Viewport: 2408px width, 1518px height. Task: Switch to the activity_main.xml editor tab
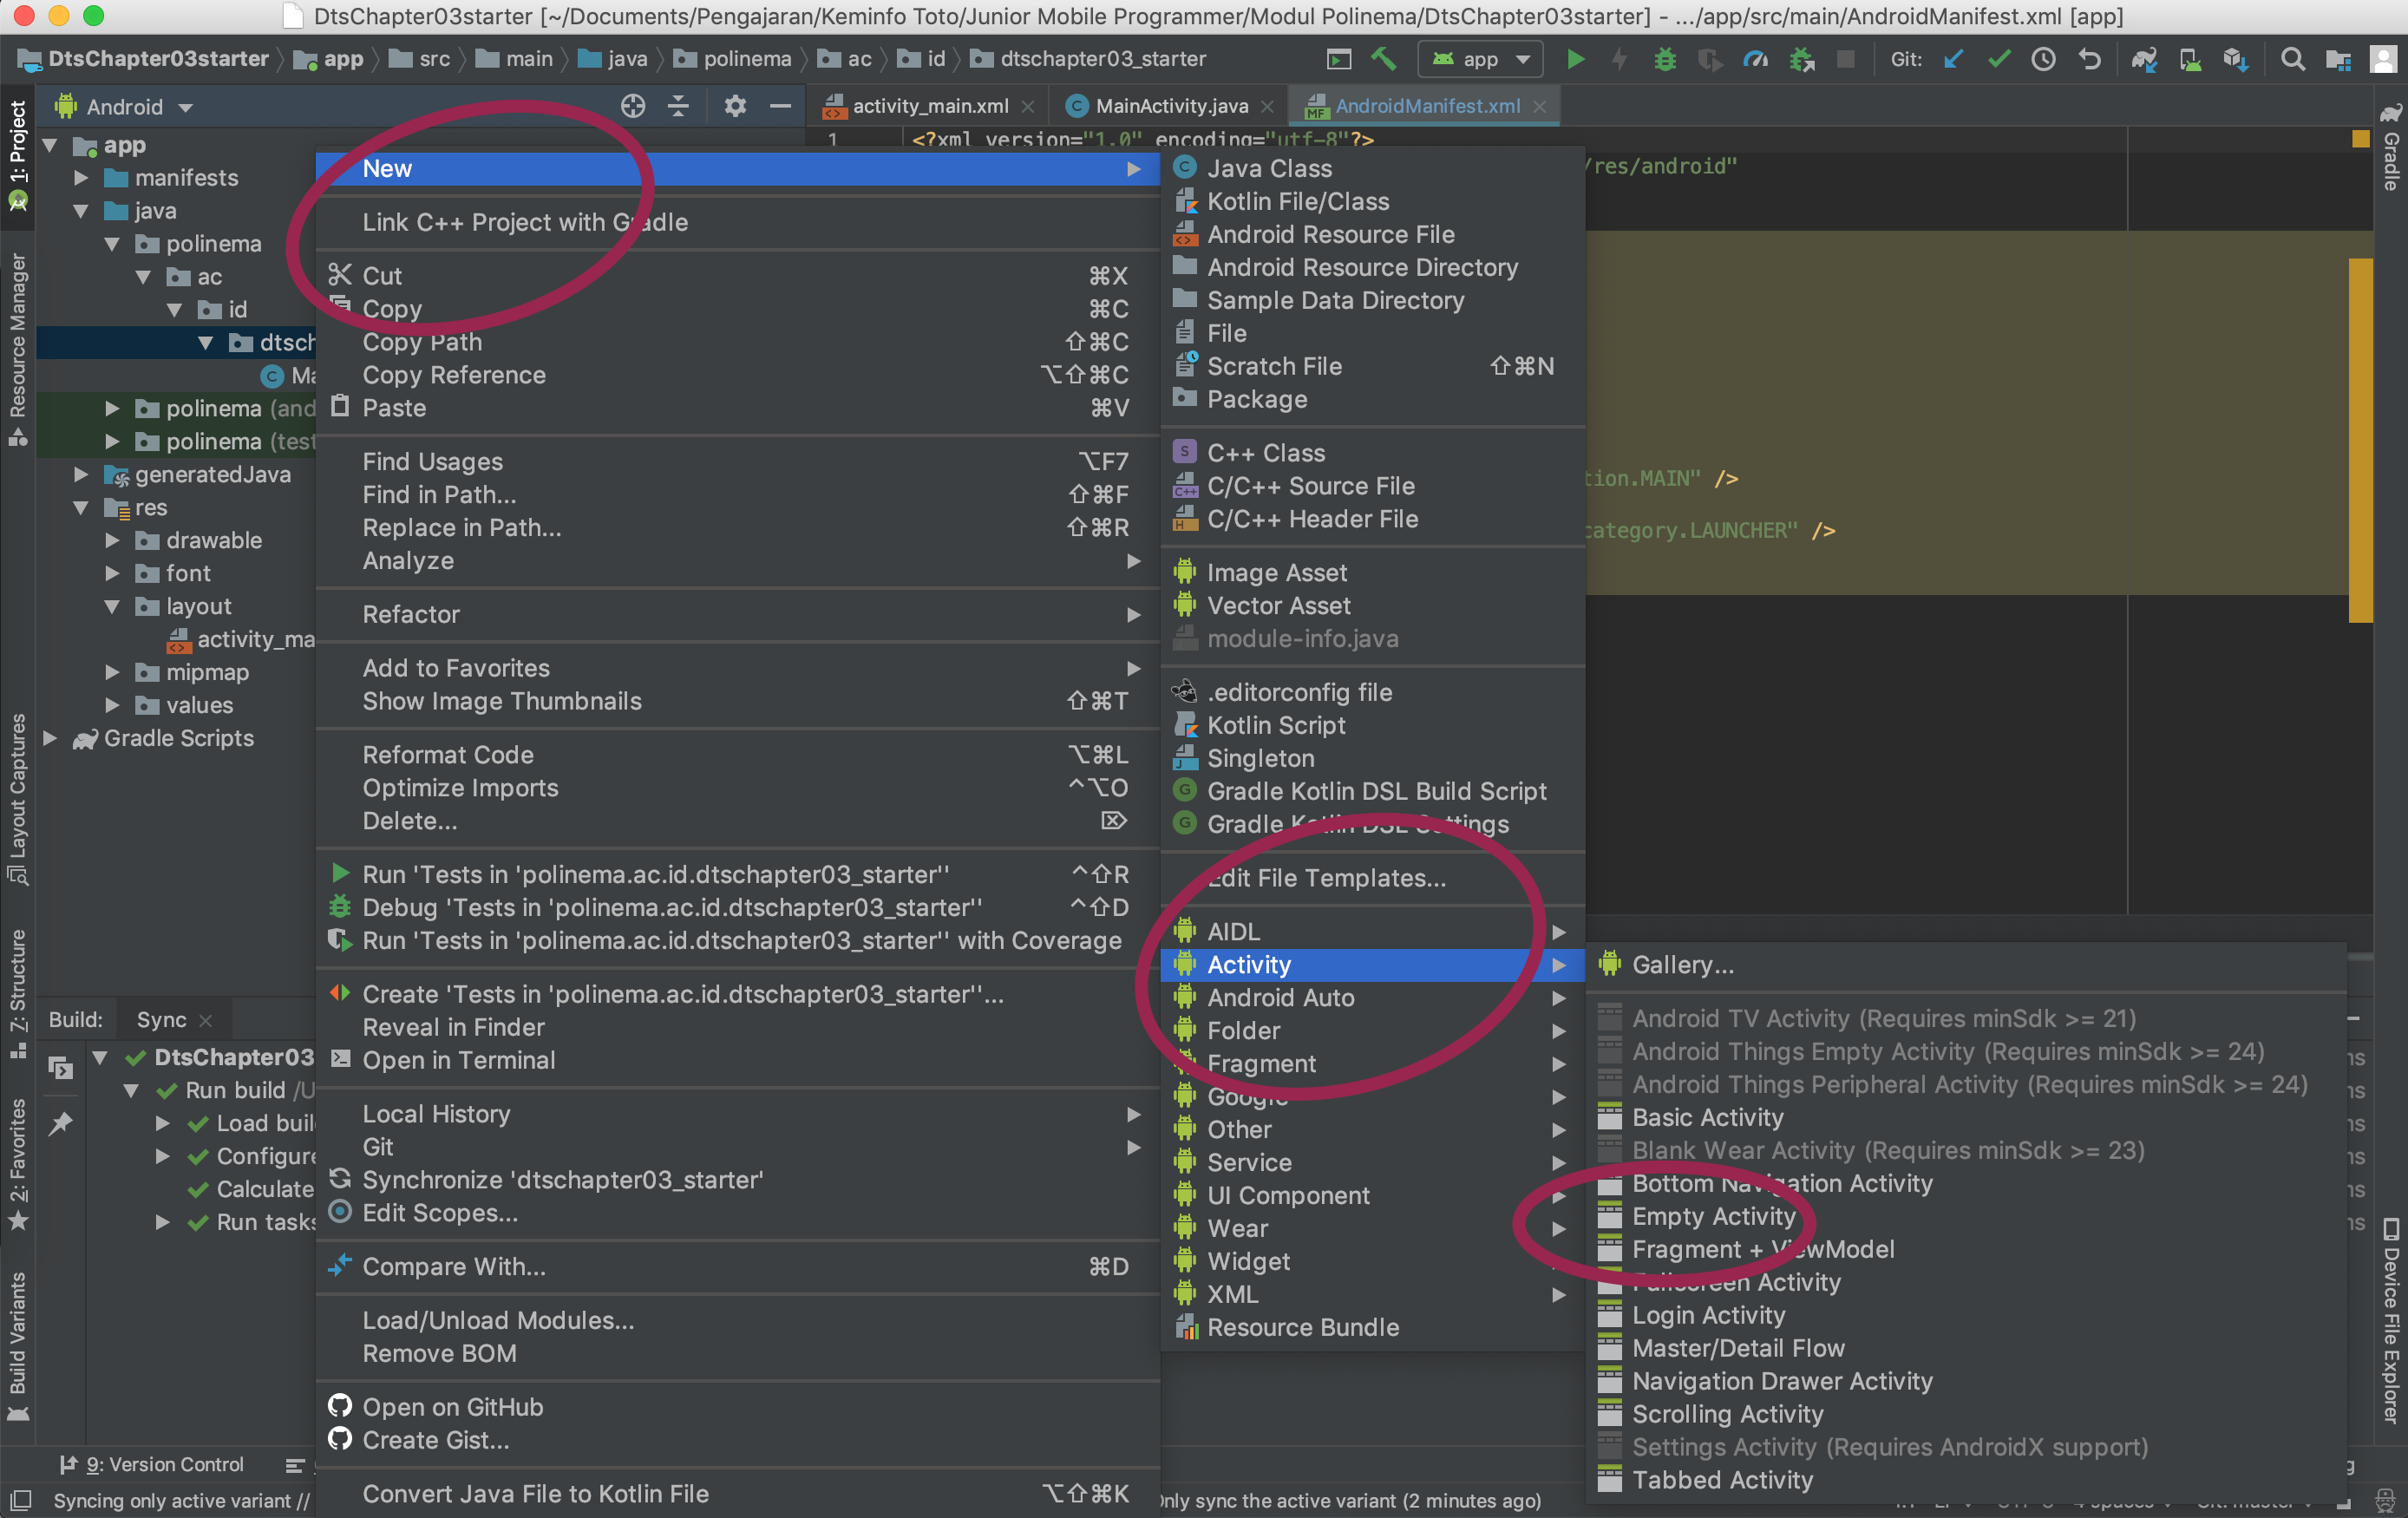click(930, 106)
